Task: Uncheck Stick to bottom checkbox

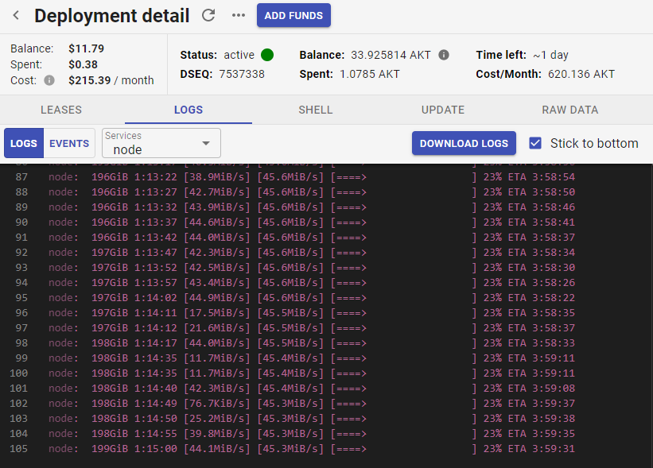Action: pos(535,144)
